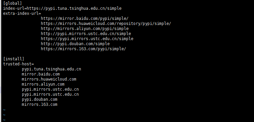Click trusted host pypi.tuna.tsinghua.edu.cn
Viewport: 254px width, 122px height.
click(51, 69)
